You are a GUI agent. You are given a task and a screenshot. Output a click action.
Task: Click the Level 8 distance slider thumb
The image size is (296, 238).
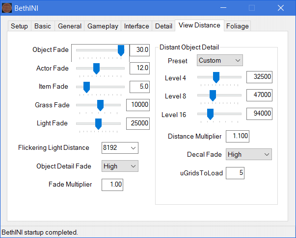213,95
